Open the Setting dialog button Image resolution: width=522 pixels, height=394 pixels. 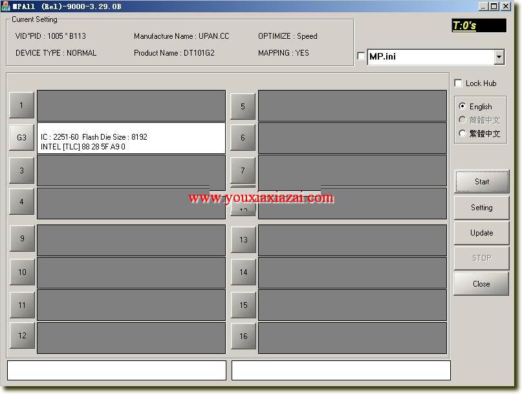pyautogui.click(x=482, y=208)
